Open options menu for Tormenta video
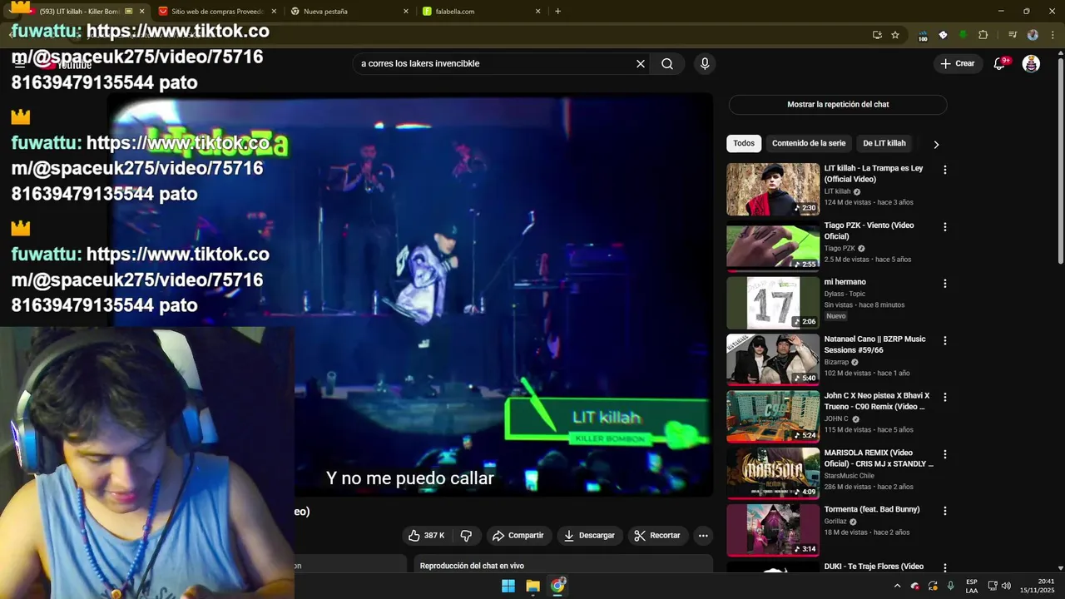1065x599 pixels. tap(944, 511)
